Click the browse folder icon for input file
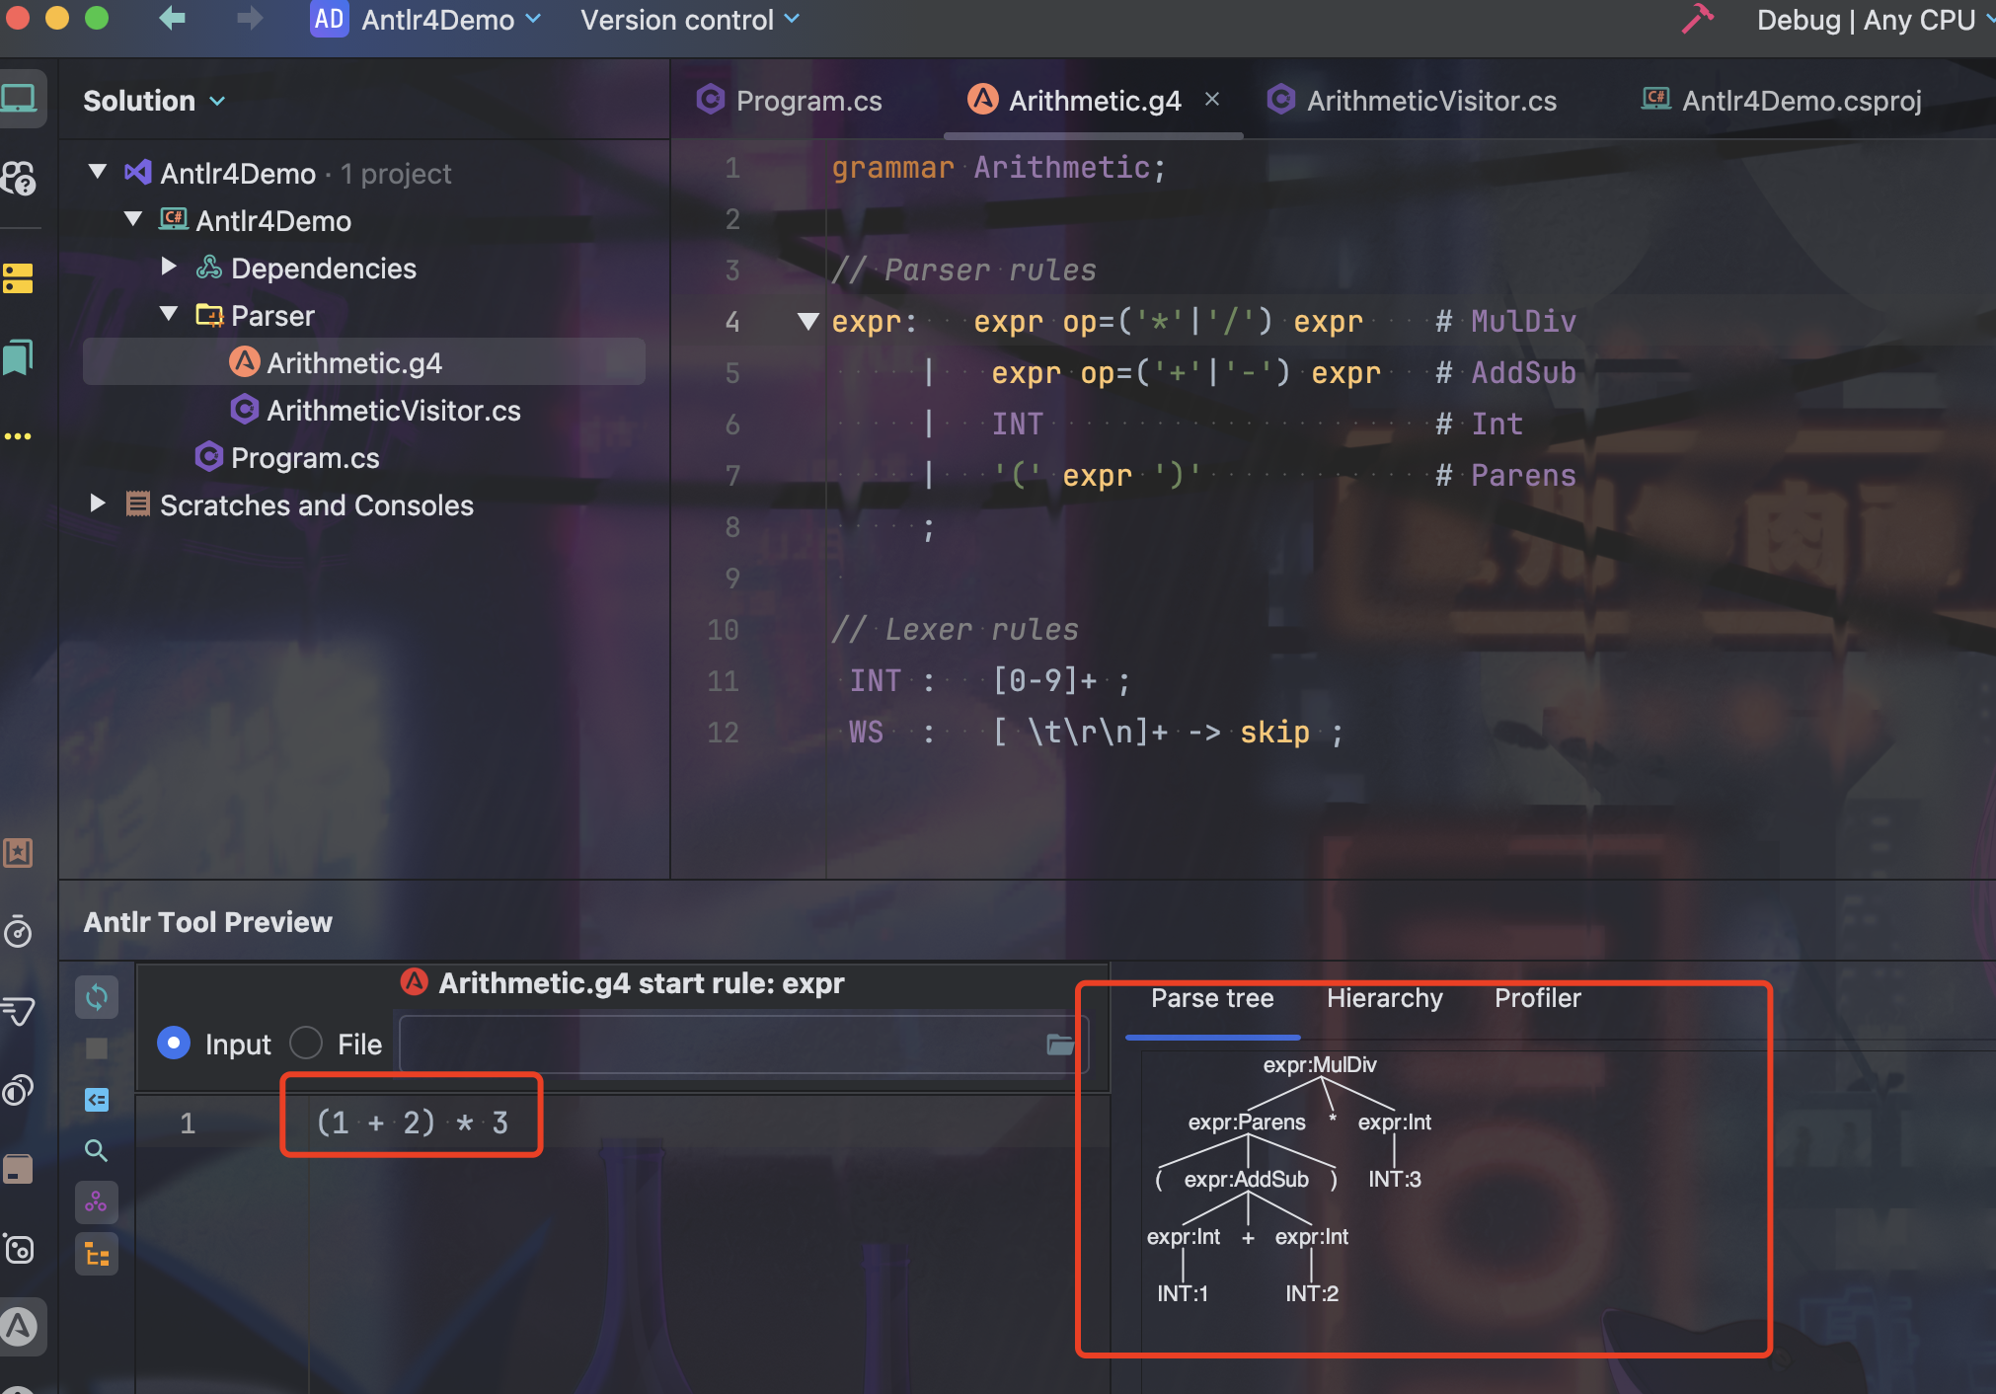The width and height of the screenshot is (1996, 1394). click(1060, 1045)
